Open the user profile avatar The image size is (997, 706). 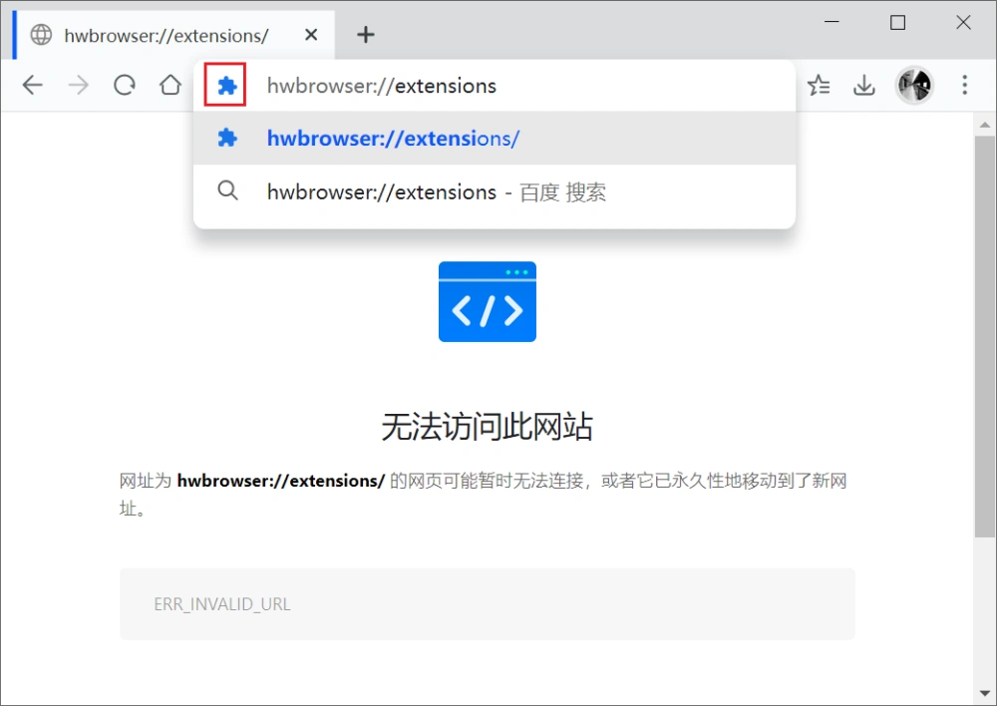(914, 85)
